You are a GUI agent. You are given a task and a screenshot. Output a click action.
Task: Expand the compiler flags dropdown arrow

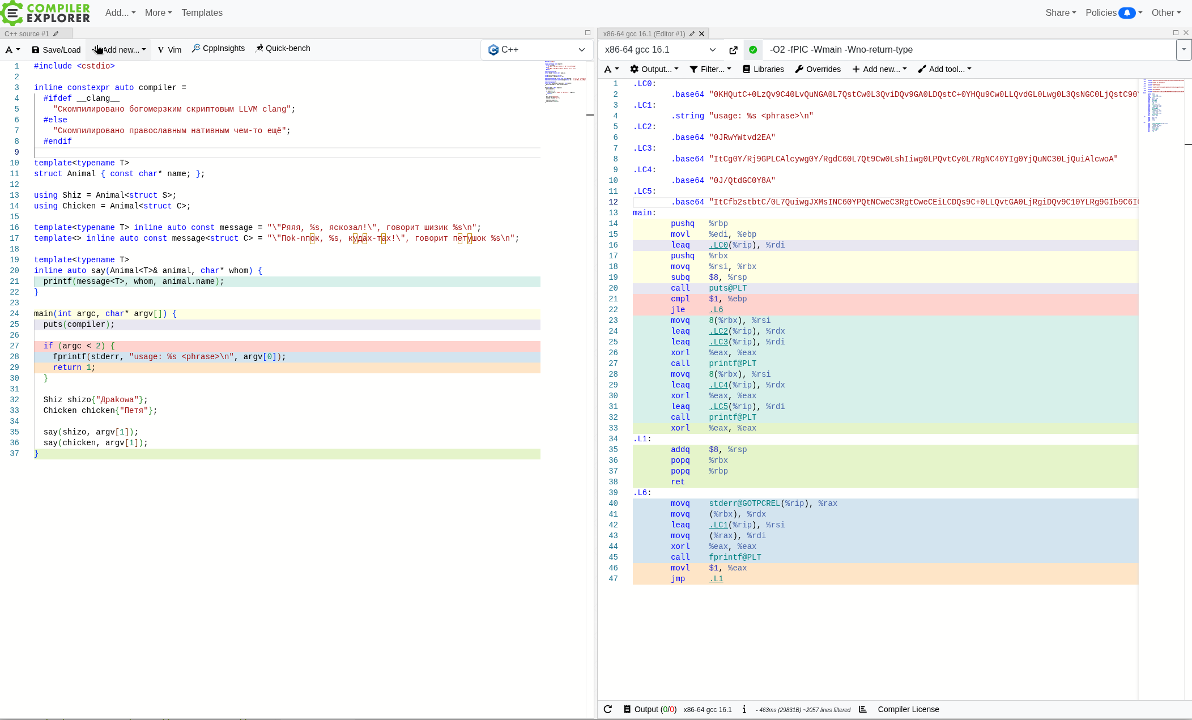pyautogui.click(x=1184, y=50)
